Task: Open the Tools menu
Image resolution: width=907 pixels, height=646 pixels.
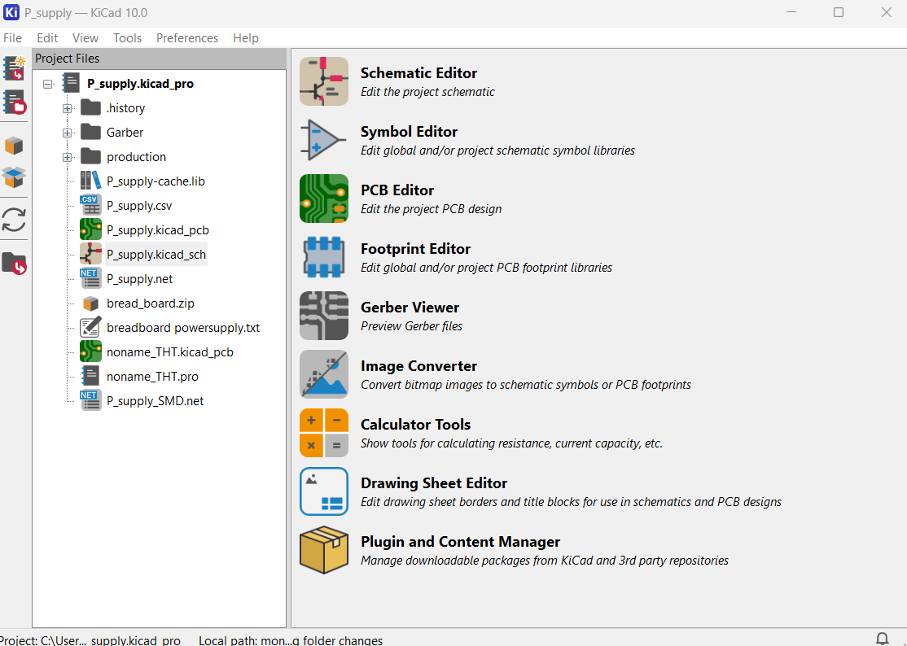Action: point(127,38)
